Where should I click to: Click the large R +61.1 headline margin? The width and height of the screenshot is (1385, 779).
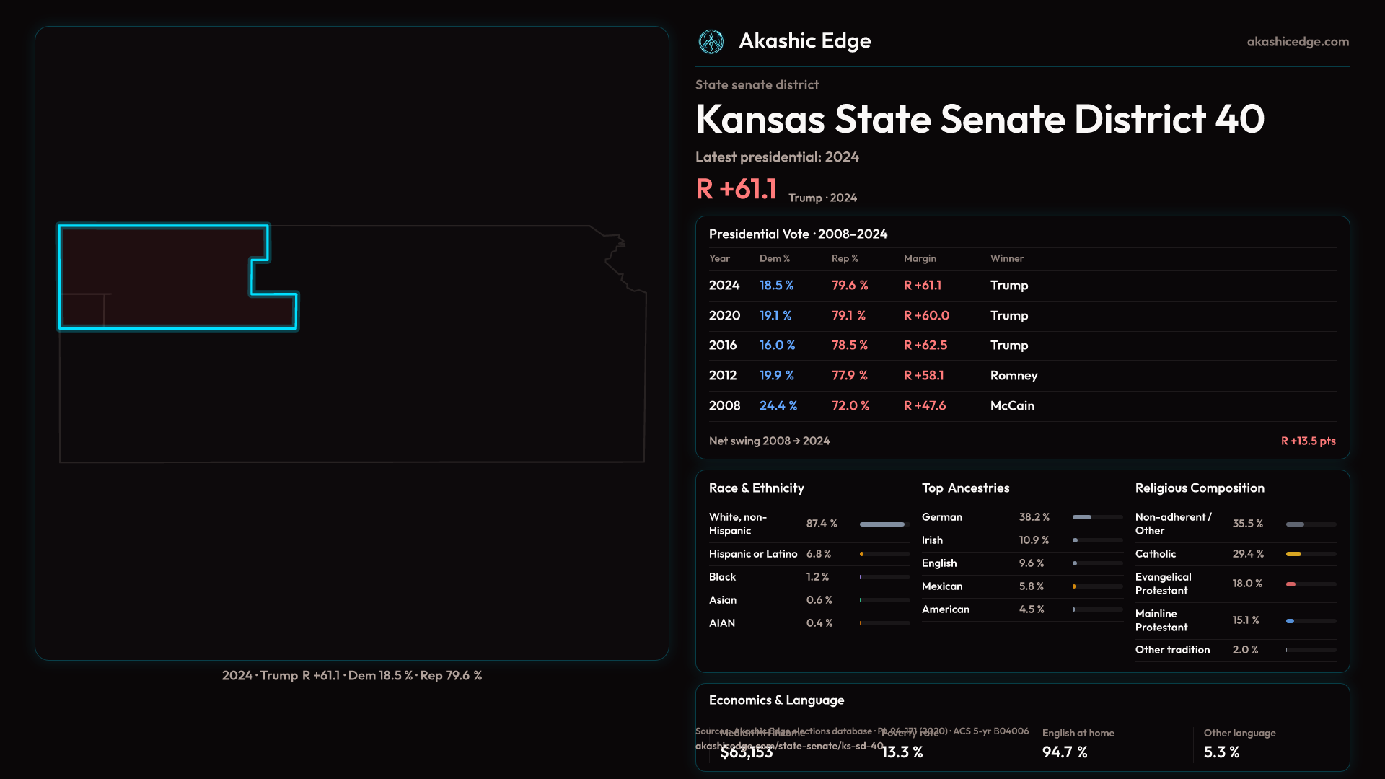click(737, 190)
